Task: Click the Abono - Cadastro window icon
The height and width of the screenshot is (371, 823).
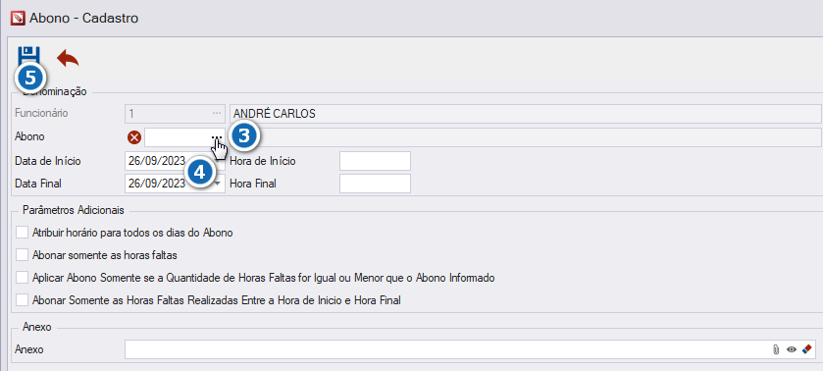Action: coord(18,19)
